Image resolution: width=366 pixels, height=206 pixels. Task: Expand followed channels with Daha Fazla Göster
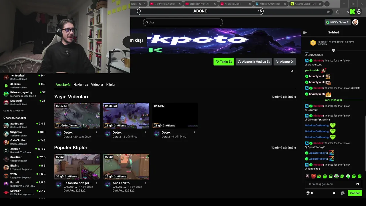point(13,110)
